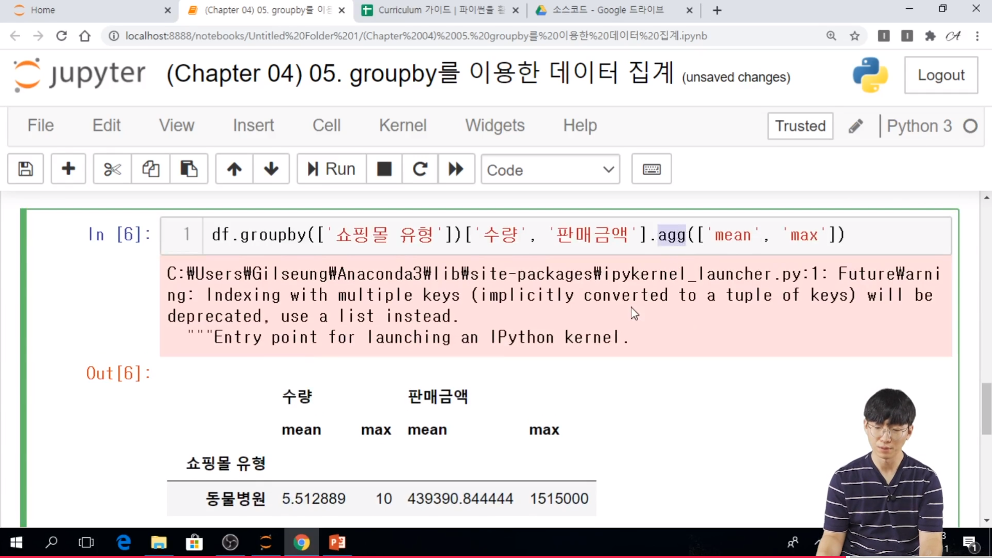Restart and run all fast-forward icon
The height and width of the screenshot is (558, 992).
(x=456, y=169)
